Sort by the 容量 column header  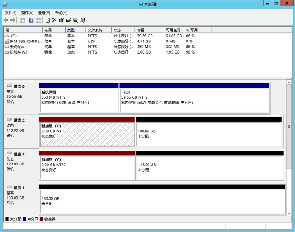click(x=149, y=30)
